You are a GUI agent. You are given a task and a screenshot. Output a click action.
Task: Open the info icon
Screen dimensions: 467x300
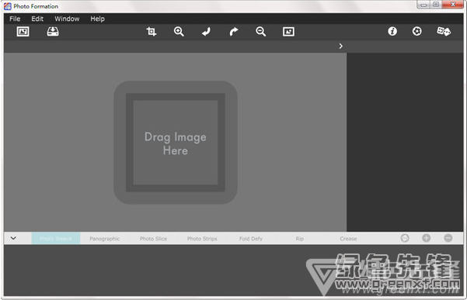pos(392,31)
